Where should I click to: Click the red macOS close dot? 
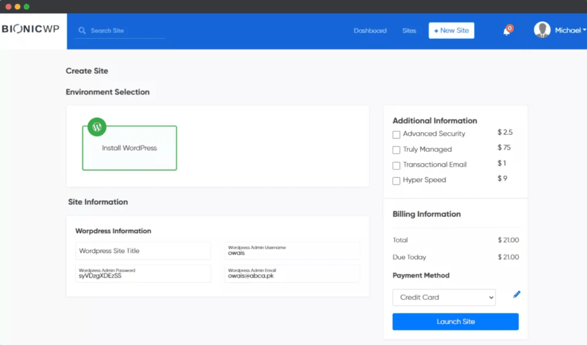(8, 6)
